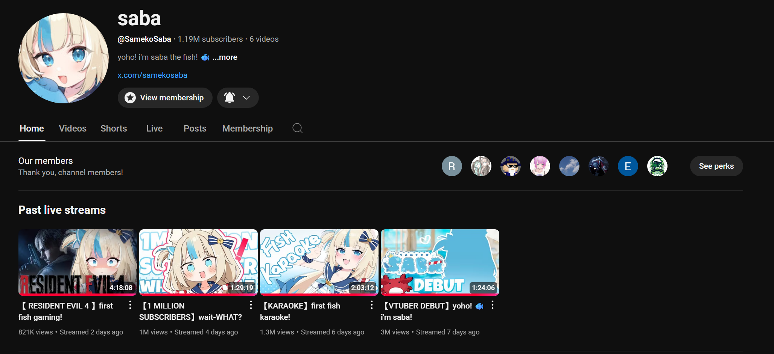Click the 1:24:06 duration badge
This screenshot has width=774, height=354.
tap(484, 288)
